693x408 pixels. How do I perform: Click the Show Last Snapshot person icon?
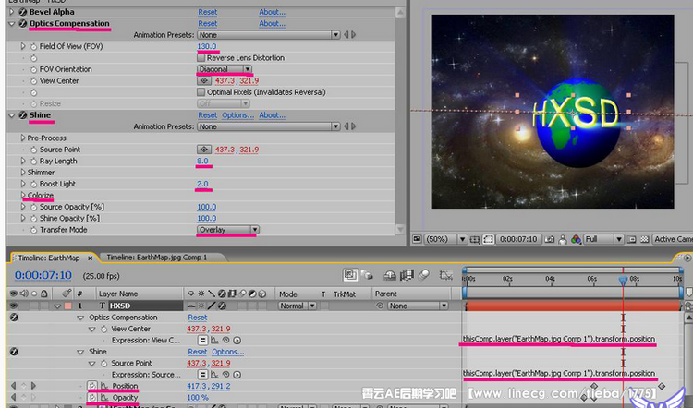[x=563, y=239]
